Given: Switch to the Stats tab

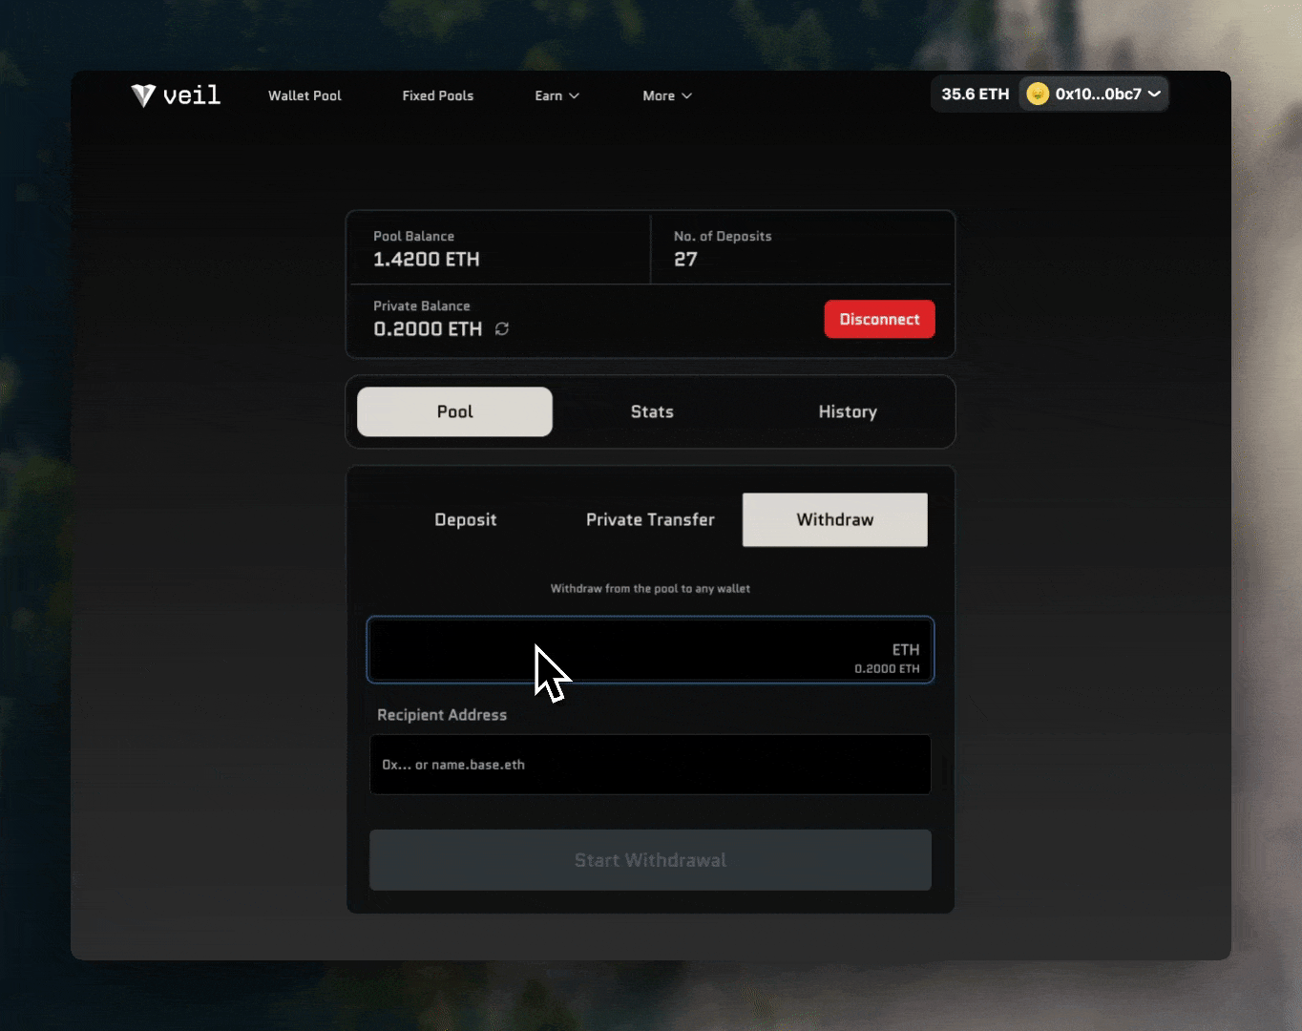Looking at the screenshot, I should coord(652,411).
